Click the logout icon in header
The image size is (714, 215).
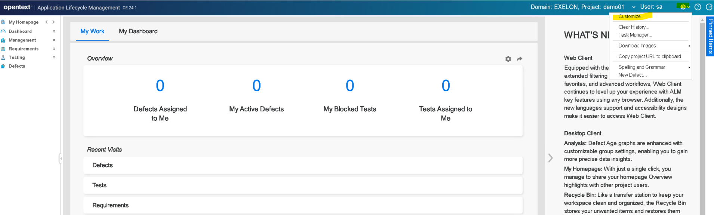(709, 7)
